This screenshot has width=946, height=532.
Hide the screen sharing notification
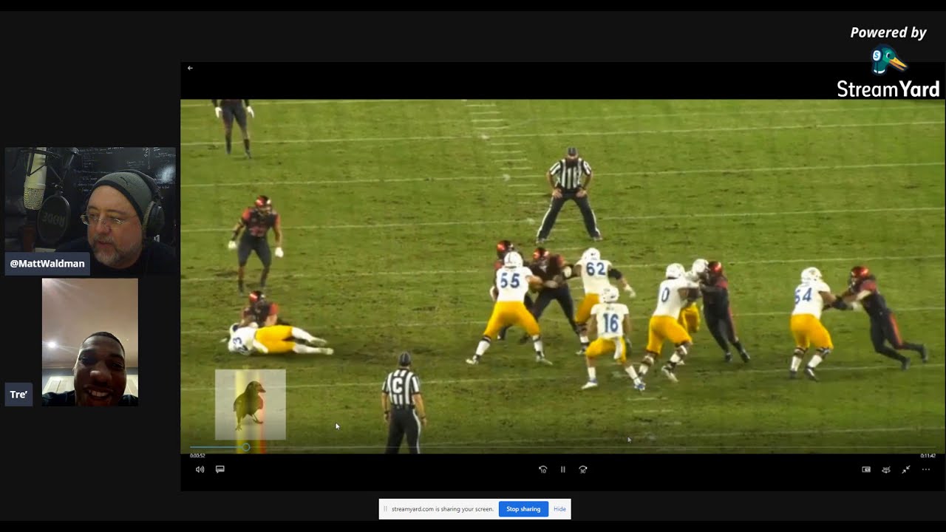[559, 509]
